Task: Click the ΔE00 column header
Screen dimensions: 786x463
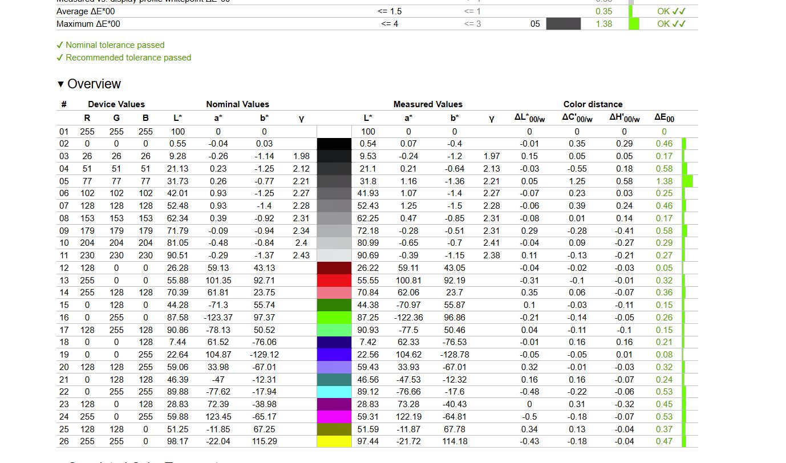Action: (664, 118)
